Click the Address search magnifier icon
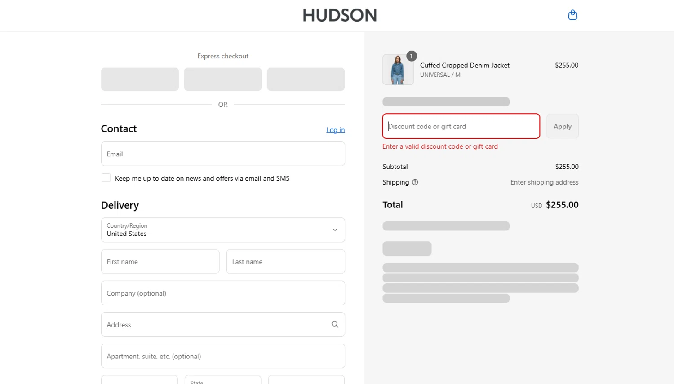 pos(335,324)
